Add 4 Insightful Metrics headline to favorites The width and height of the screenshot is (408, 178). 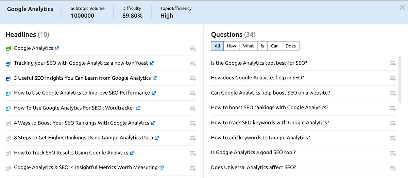point(193,168)
